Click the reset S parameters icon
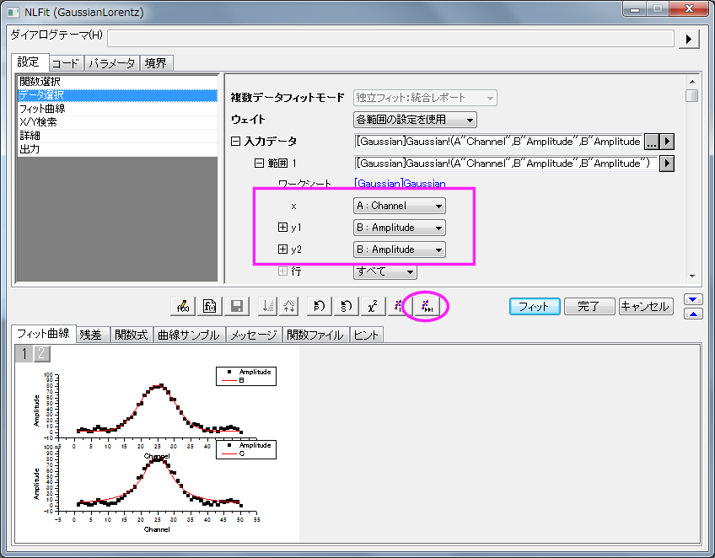The image size is (715, 558). click(x=346, y=306)
